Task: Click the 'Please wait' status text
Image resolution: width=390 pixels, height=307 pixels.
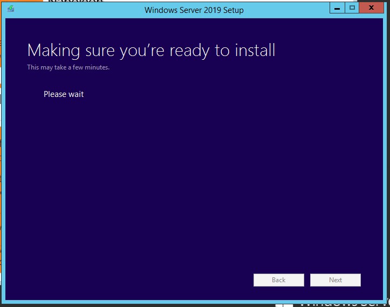Action: pos(64,94)
